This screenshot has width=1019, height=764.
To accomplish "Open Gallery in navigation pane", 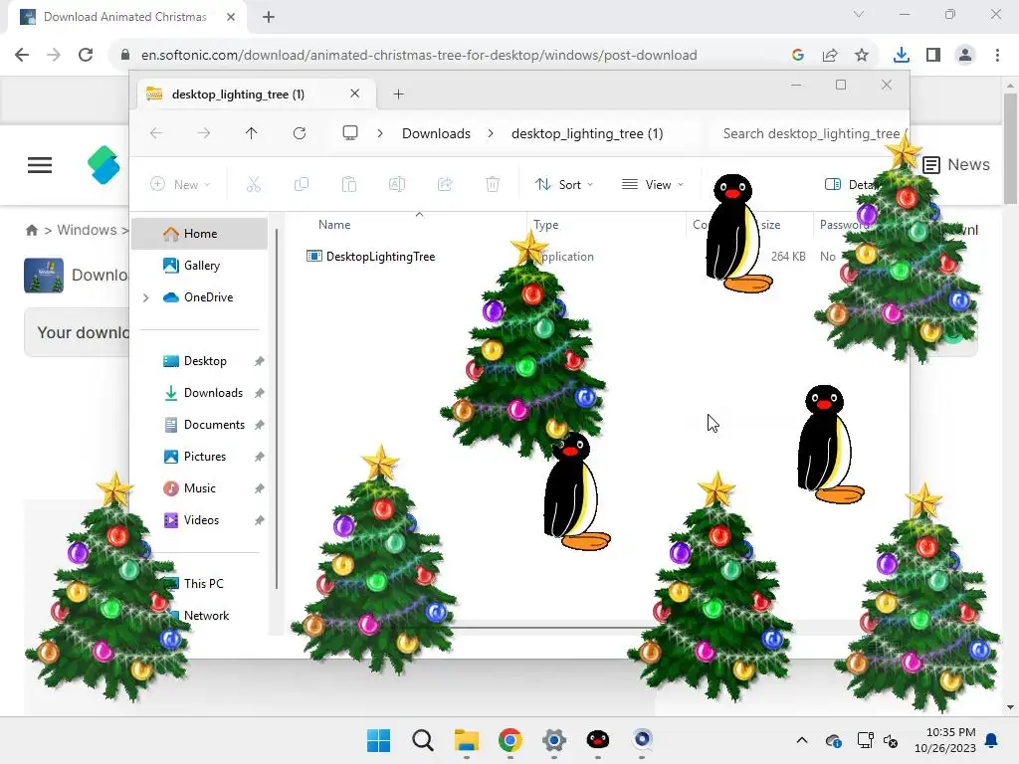I will [199, 265].
